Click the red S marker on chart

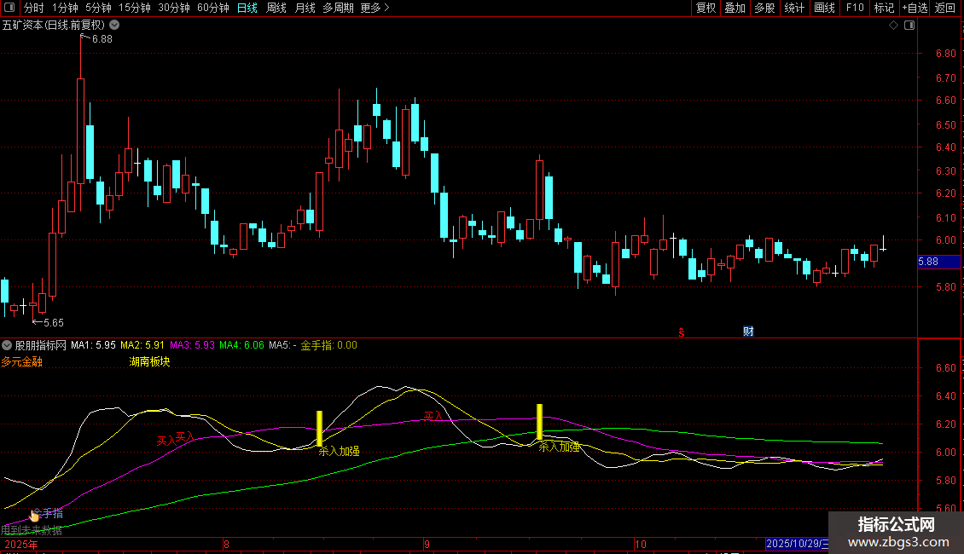click(681, 332)
